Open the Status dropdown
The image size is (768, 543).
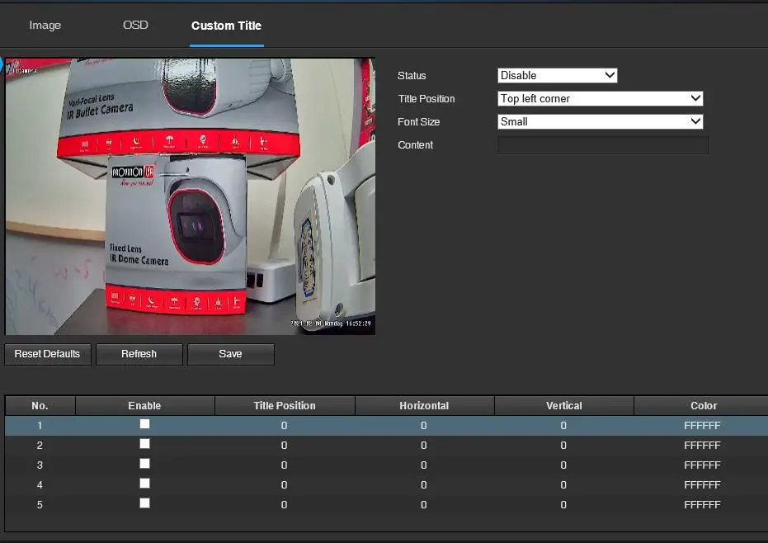coord(558,75)
